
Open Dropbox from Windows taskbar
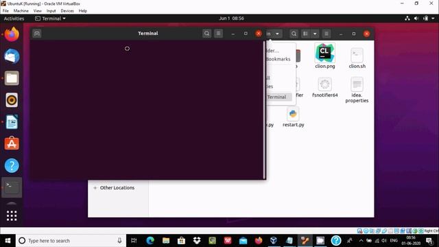pyautogui.click(x=197, y=241)
